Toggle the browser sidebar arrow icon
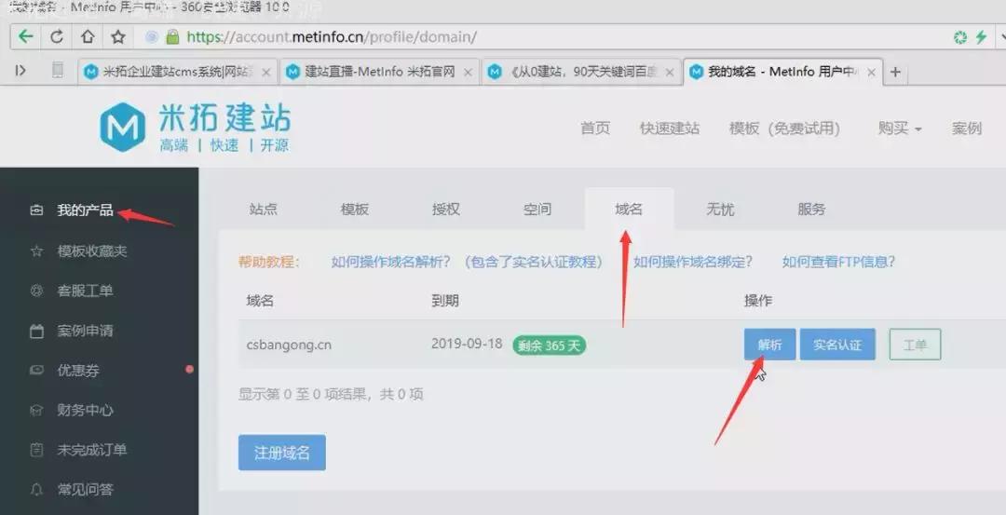This screenshot has width=1006, height=515. 20,71
